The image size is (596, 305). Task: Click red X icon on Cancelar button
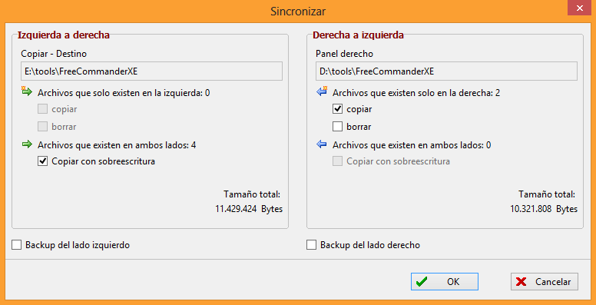coord(521,282)
